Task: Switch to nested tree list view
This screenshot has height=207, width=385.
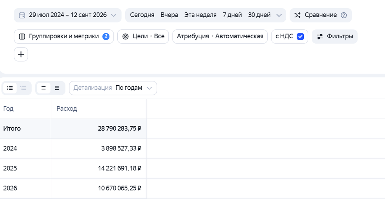Action: pyautogui.click(x=23, y=88)
